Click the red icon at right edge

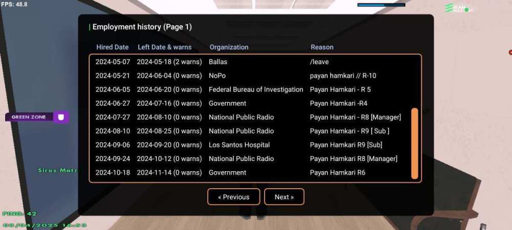pyautogui.click(x=510, y=52)
